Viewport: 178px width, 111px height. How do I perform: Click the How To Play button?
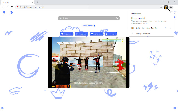click(111, 34)
